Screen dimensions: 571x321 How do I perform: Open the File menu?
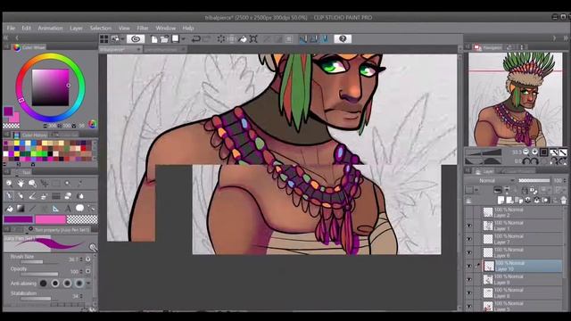11,28
